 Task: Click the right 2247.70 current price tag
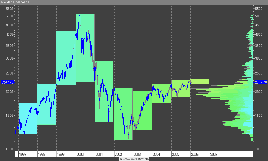point(261,82)
